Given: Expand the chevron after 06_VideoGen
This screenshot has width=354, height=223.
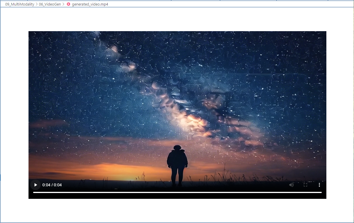Looking at the screenshot, I should [x=63, y=4].
